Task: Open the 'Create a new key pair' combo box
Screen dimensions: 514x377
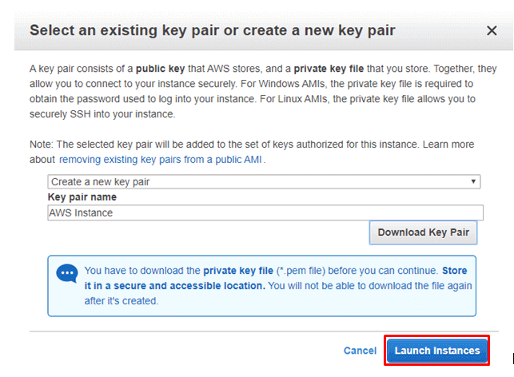Action: coord(264,182)
